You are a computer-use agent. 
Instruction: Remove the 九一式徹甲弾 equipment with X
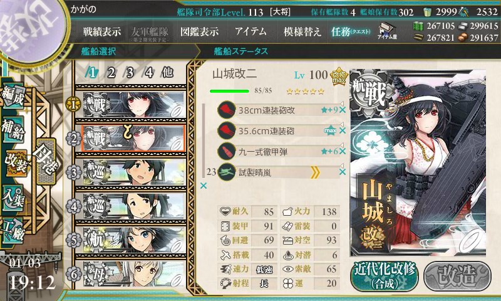tap(343, 151)
